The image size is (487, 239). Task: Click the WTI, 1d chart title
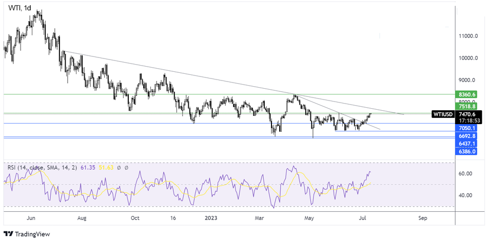(21, 9)
